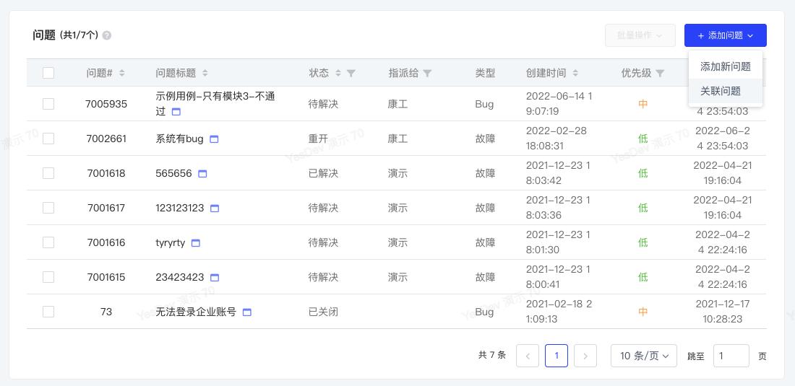Check the row for issue 7001615

[x=48, y=277]
